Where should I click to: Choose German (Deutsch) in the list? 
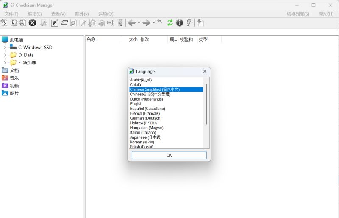coord(166,118)
